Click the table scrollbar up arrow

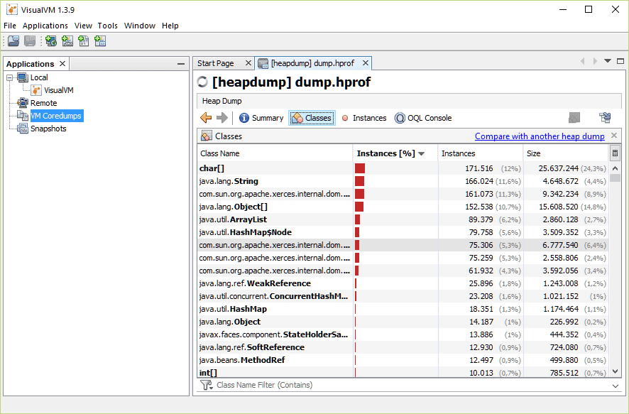tap(615, 168)
